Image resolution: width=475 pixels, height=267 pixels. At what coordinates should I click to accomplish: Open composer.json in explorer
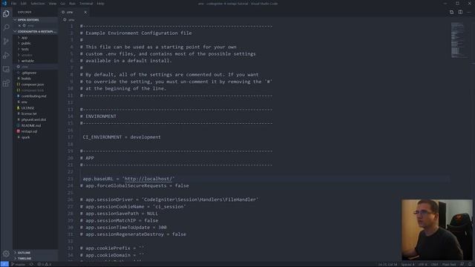pos(36,85)
